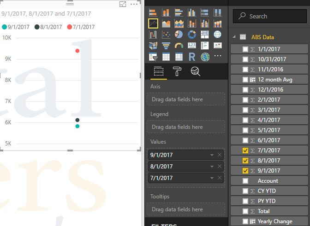Collapse the ABS Data table
310x226 pixels.
tap(234, 37)
